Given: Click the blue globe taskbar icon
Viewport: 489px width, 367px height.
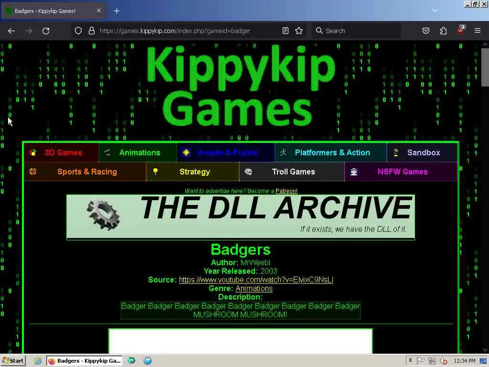Looking at the screenshot, I should (x=148, y=361).
